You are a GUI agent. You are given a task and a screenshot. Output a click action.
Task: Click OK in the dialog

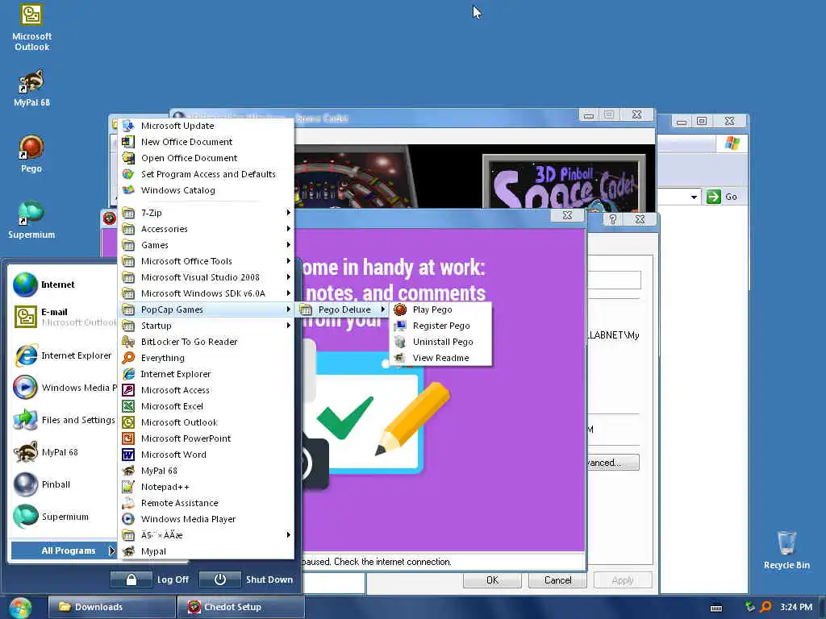point(492,580)
